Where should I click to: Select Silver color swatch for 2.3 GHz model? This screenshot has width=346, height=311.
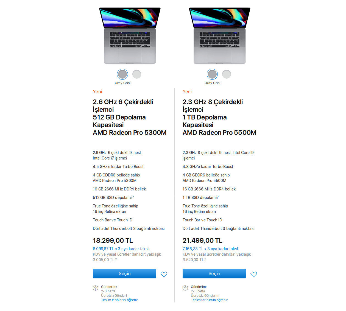[227, 74]
